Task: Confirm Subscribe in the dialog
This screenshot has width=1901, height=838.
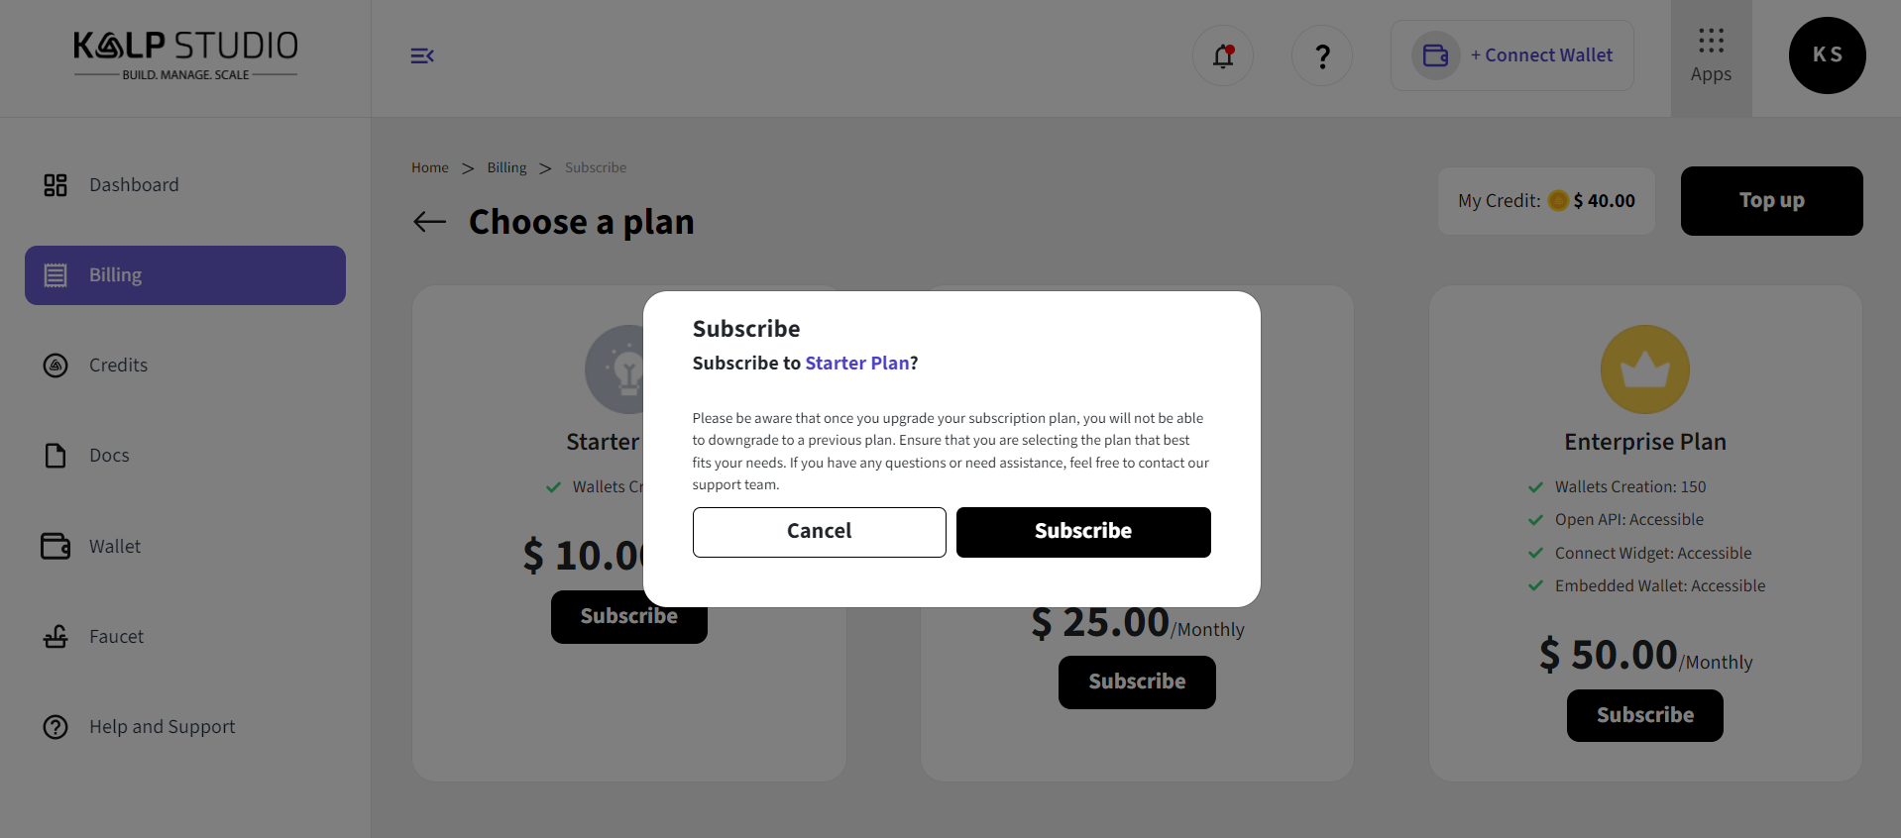Action: pyautogui.click(x=1083, y=532)
